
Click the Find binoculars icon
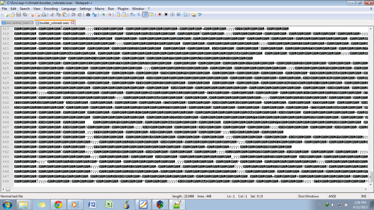click(88, 14)
